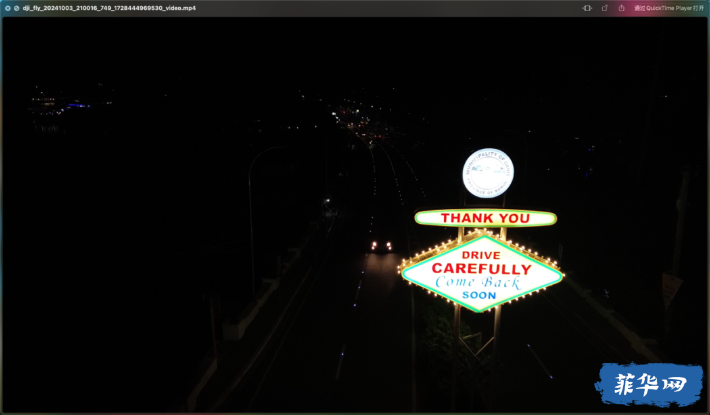Click the street lamp pole left of road
This screenshot has height=415, width=710.
(252, 221)
